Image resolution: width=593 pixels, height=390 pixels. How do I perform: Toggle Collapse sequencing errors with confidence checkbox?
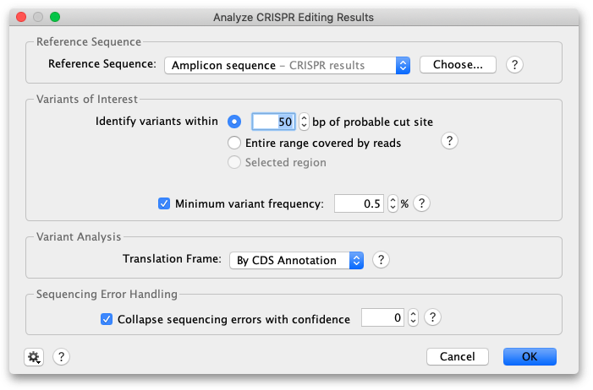tap(107, 319)
